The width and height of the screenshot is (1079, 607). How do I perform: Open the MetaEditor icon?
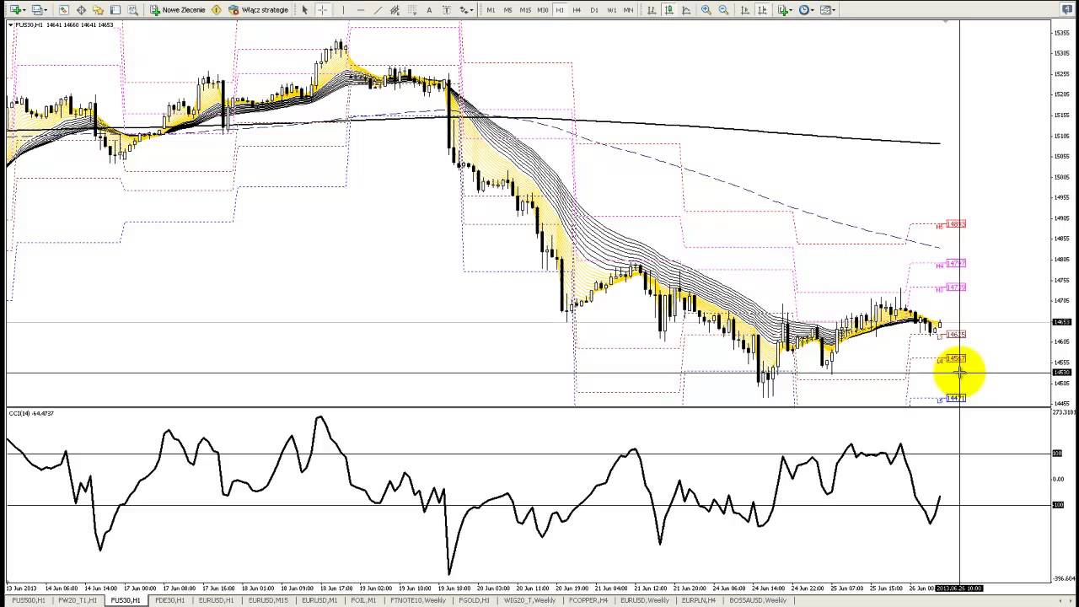pyautogui.click(x=216, y=10)
